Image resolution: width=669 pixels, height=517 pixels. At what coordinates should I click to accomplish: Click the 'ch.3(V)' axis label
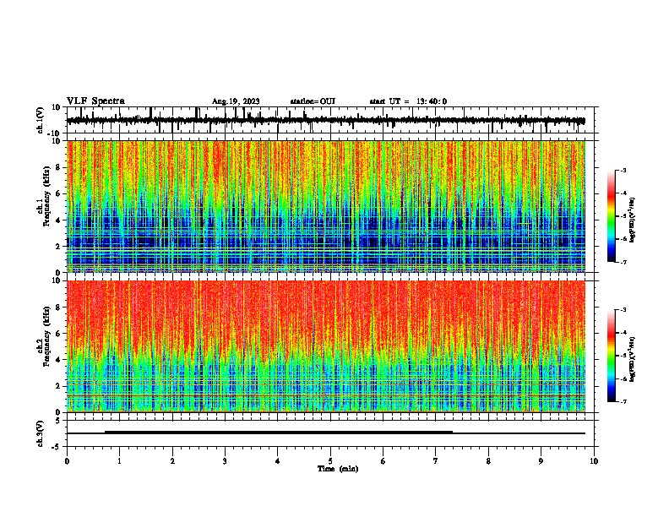point(41,433)
